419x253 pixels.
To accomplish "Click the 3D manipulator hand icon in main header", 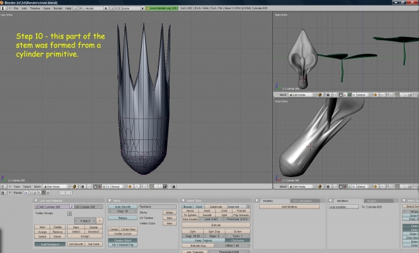I will point(95,187).
